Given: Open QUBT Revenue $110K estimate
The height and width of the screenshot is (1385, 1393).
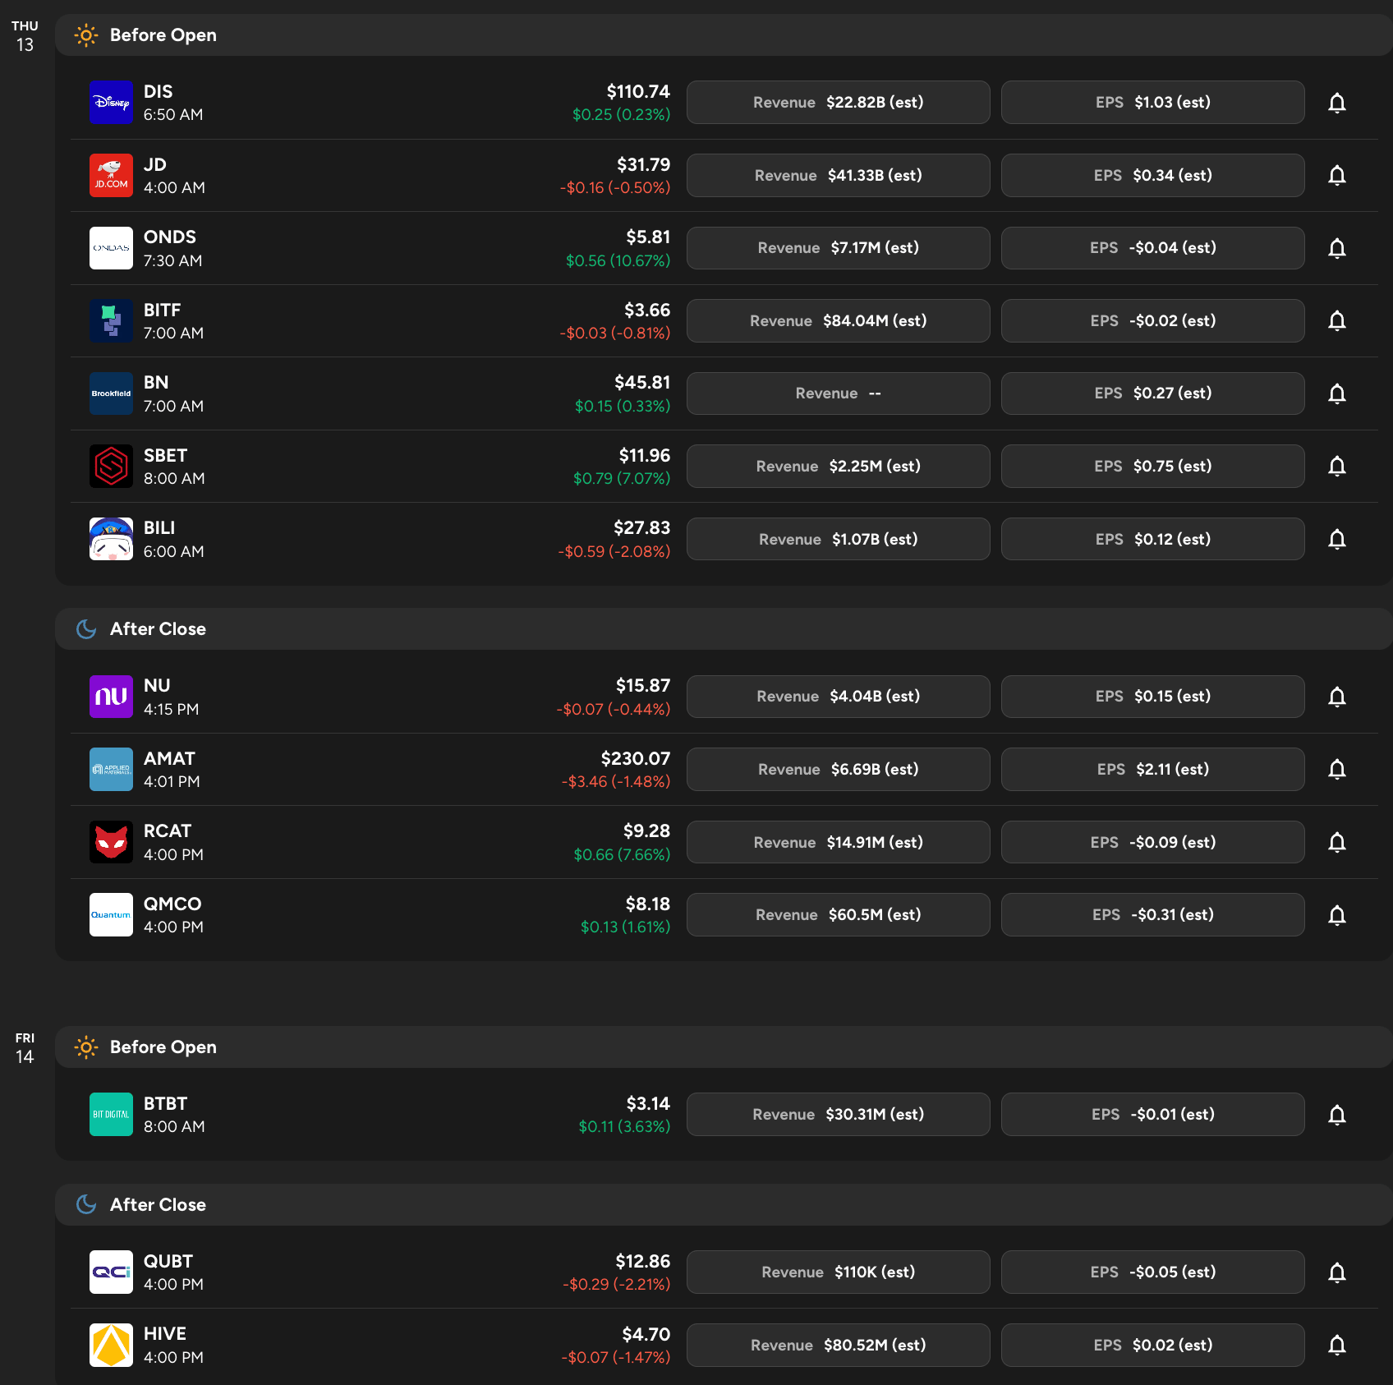Looking at the screenshot, I should [838, 1272].
